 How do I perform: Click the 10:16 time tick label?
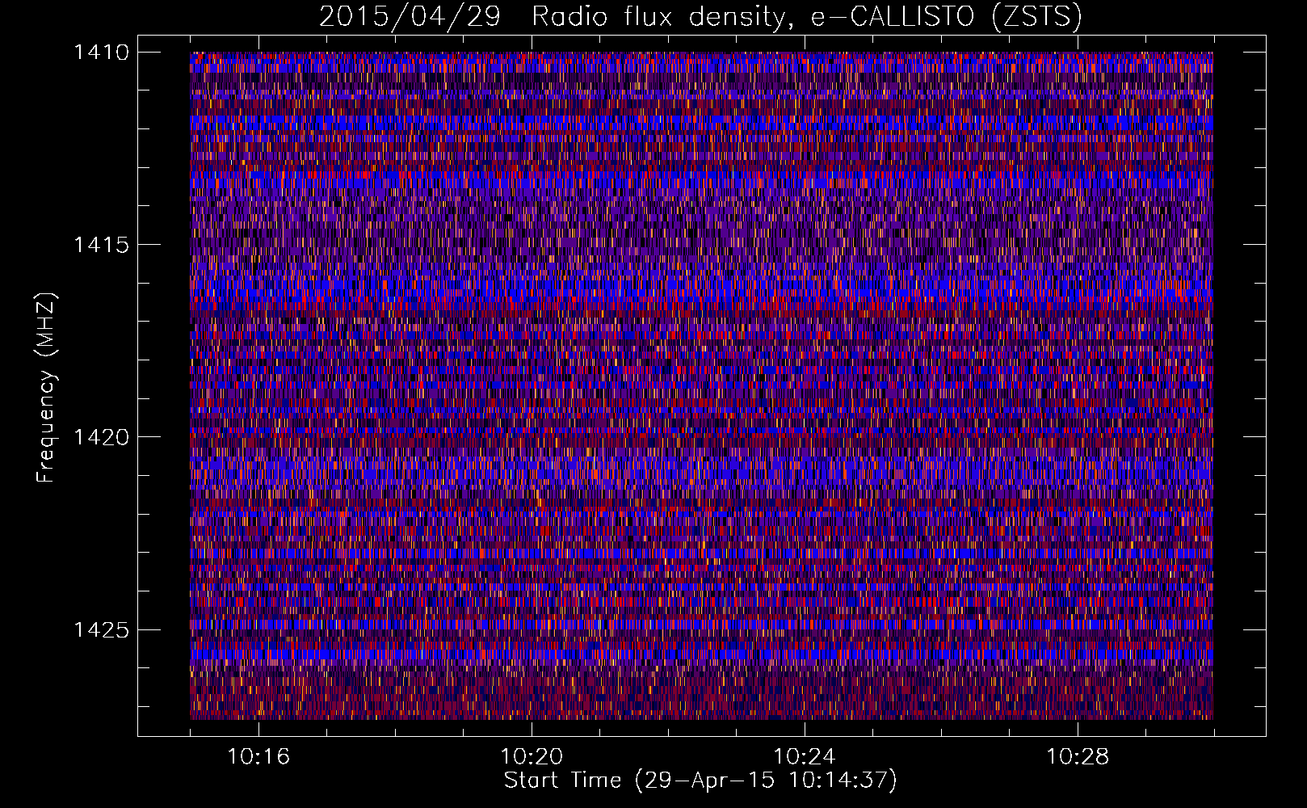coord(258,757)
